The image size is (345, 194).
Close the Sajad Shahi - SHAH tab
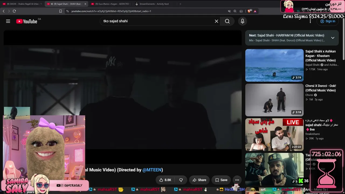pos(85,4)
